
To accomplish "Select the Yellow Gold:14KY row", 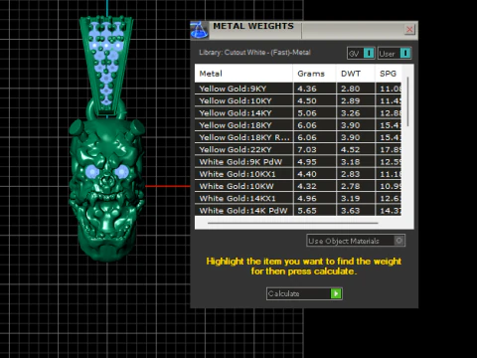I will [x=298, y=113].
